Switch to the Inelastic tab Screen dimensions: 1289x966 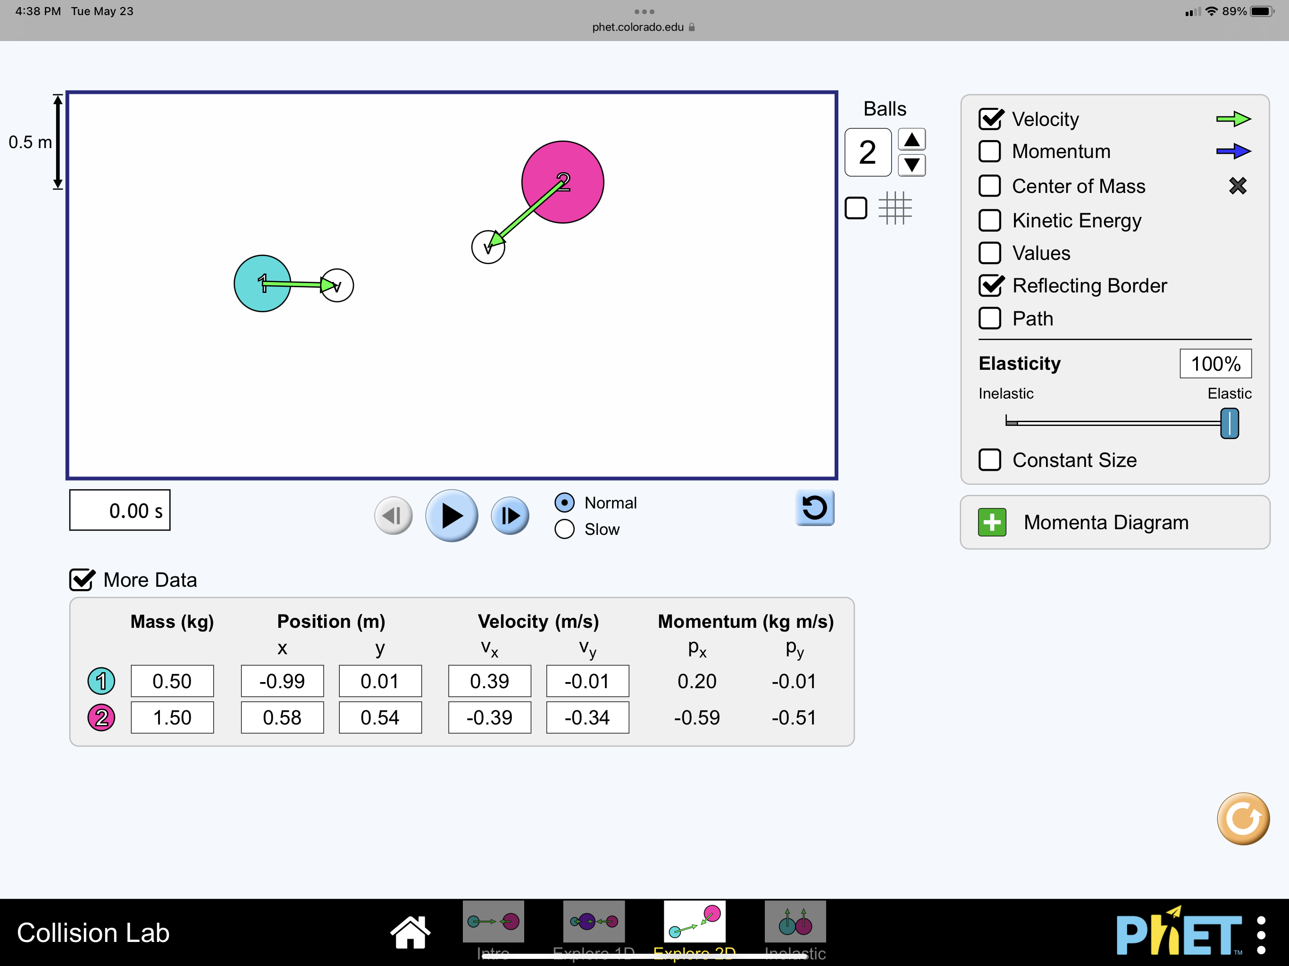[x=795, y=922]
